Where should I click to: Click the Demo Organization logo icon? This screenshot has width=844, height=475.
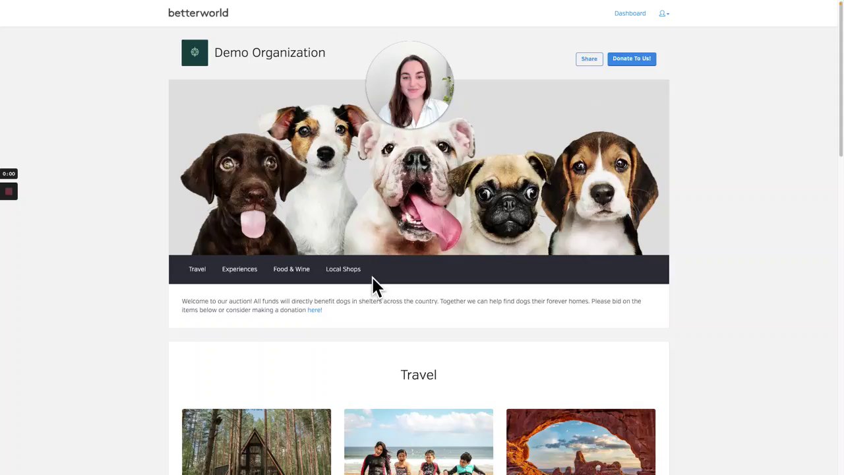195,53
